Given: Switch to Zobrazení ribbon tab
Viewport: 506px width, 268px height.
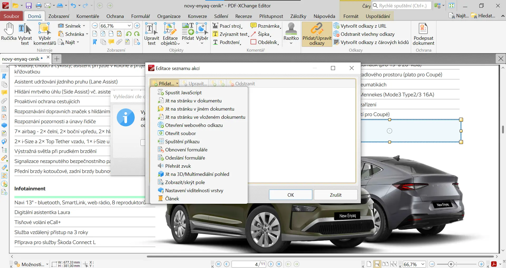Looking at the screenshot, I should pyautogui.click(x=59, y=16).
